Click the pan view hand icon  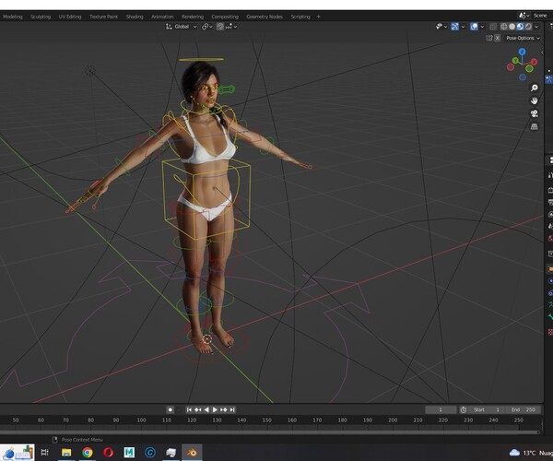pyautogui.click(x=535, y=100)
